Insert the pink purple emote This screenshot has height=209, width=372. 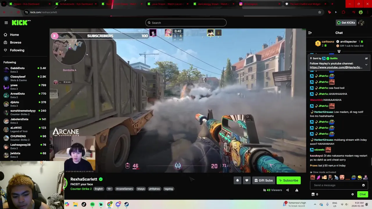[x=319, y=177]
